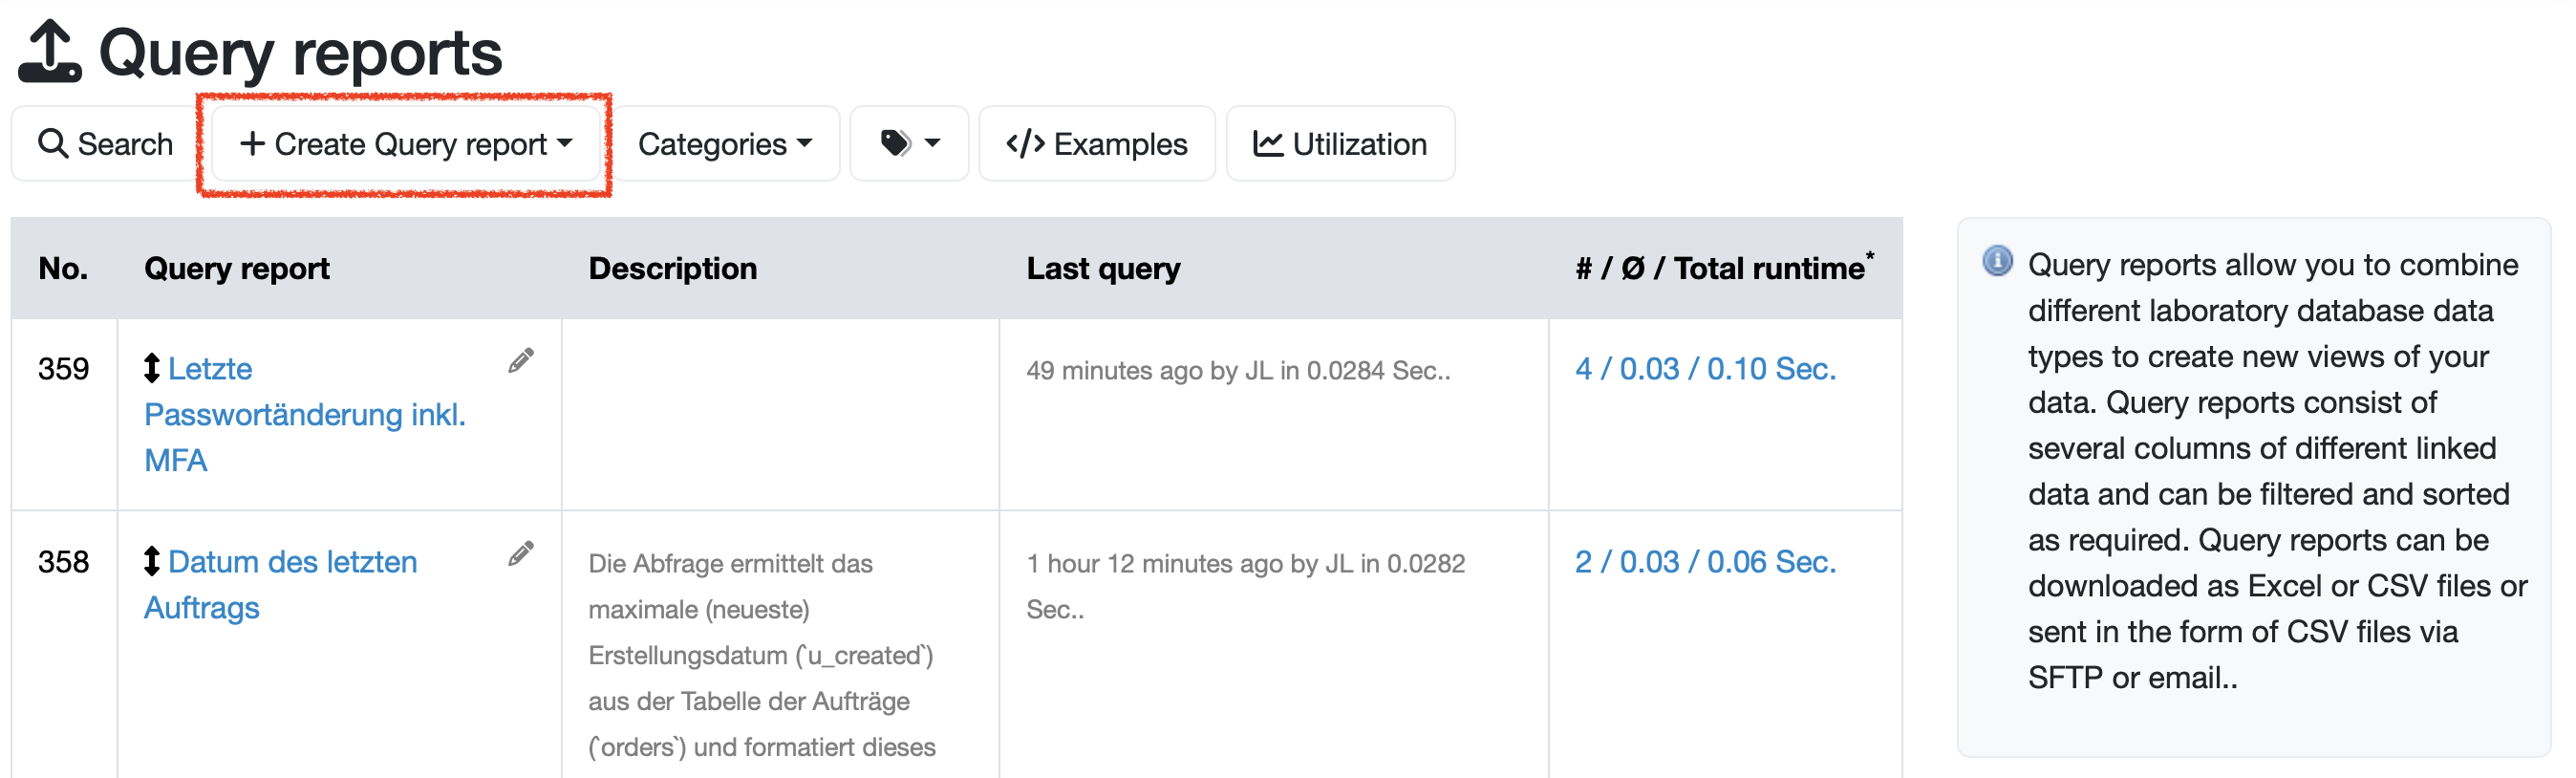Click pencil edit icon for report 358
Image resolution: width=2576 pixels, height=778 pixels.
521,554
